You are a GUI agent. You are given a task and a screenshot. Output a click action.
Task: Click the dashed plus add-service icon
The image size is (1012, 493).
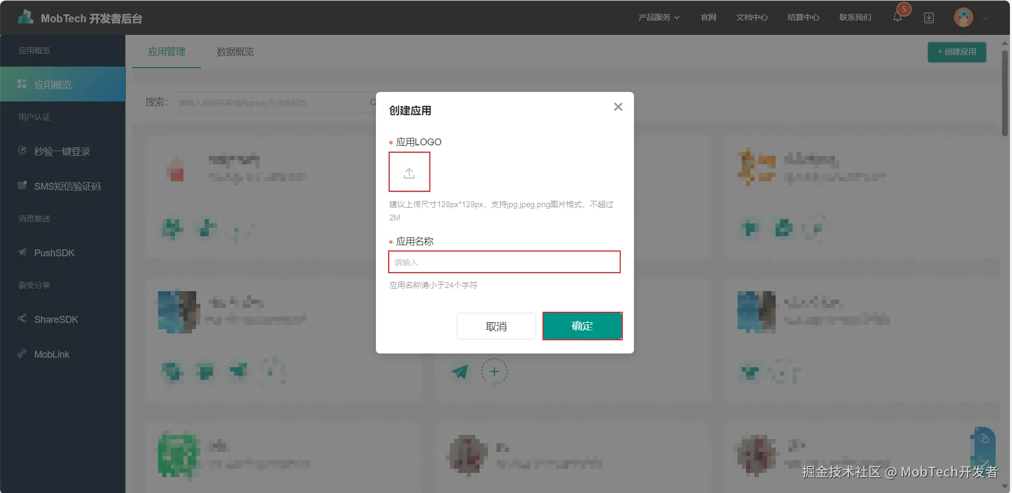494,371
